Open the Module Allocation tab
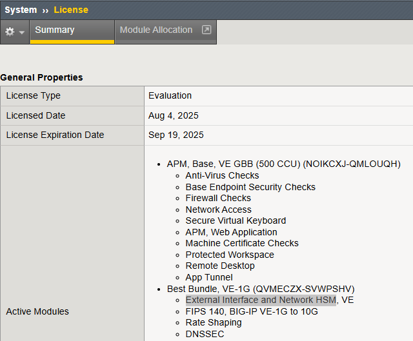Screen dimensions: 413x341 (165, 32)
